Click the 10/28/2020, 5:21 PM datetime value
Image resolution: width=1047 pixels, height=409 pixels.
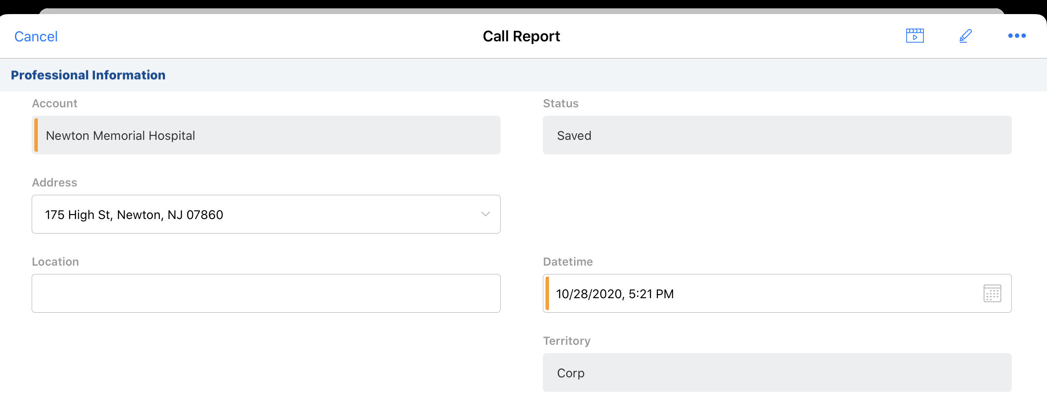(x=615, y=294)
